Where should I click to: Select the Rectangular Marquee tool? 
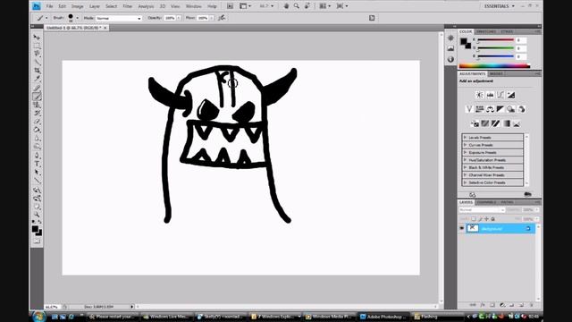coord(37,46)
